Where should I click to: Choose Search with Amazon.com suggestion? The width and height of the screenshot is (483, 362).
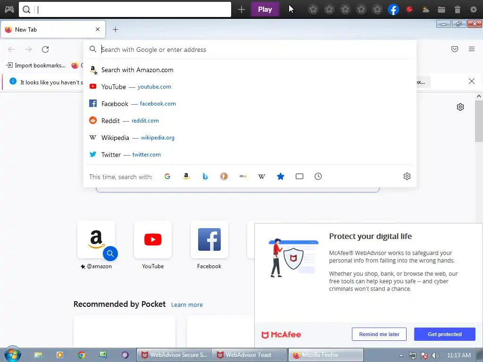[250, 70]
